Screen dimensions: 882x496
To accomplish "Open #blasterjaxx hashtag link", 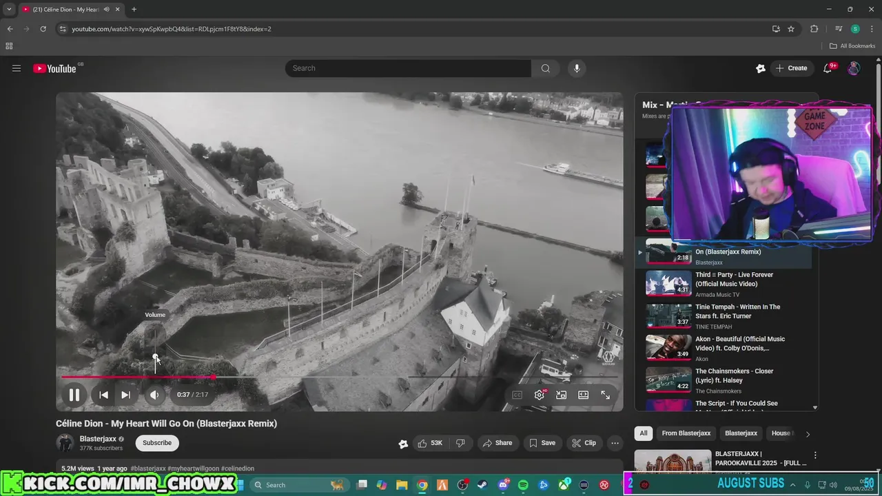I will click(148, 468).
